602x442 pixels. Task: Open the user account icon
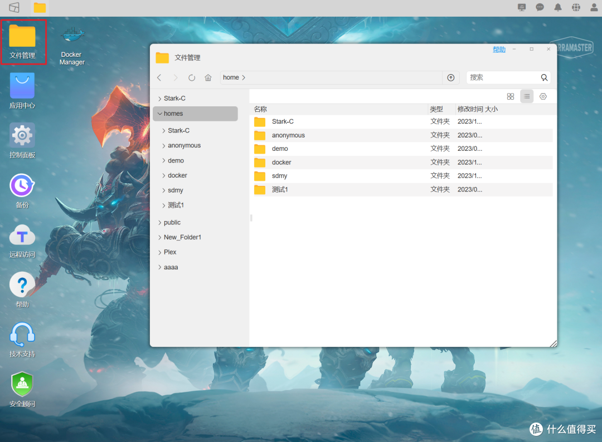pyautogui.click(x=594, y=7)
